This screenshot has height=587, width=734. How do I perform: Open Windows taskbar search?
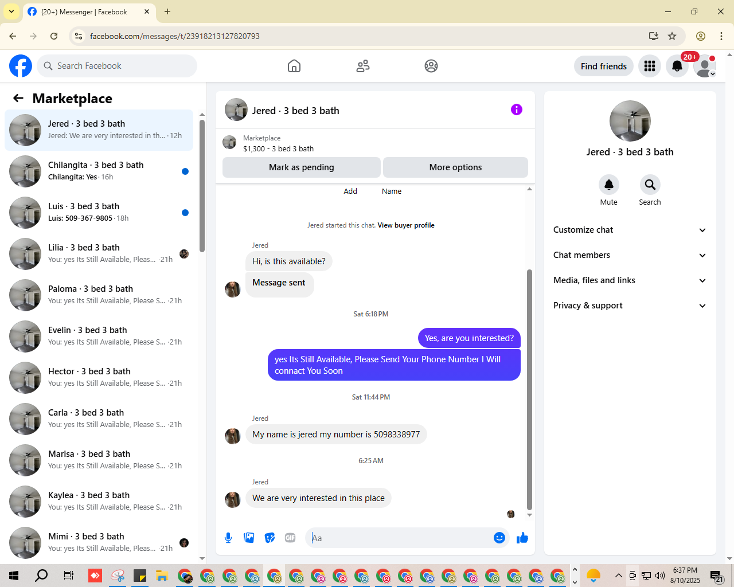41,576
